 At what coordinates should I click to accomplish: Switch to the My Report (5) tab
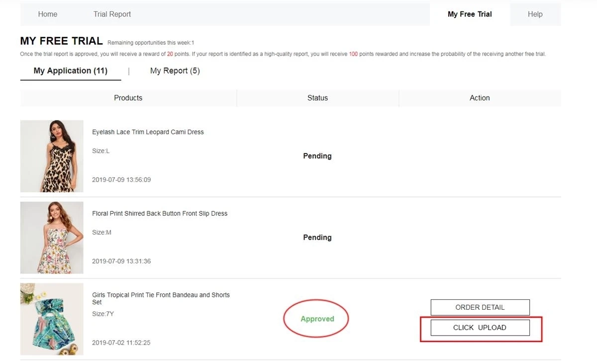tap(175, 70)
